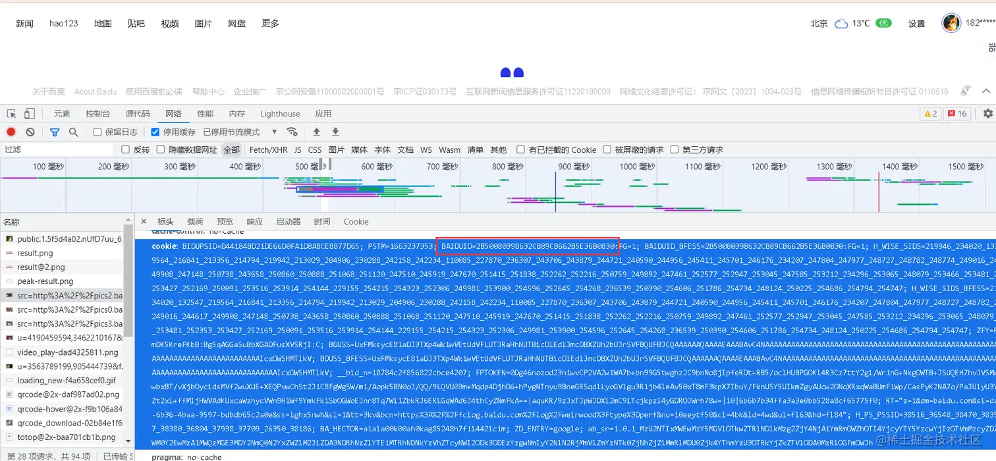Click the user avatar in the page header
This screenshot has height=461, width=996.
(x=951, y=23)
